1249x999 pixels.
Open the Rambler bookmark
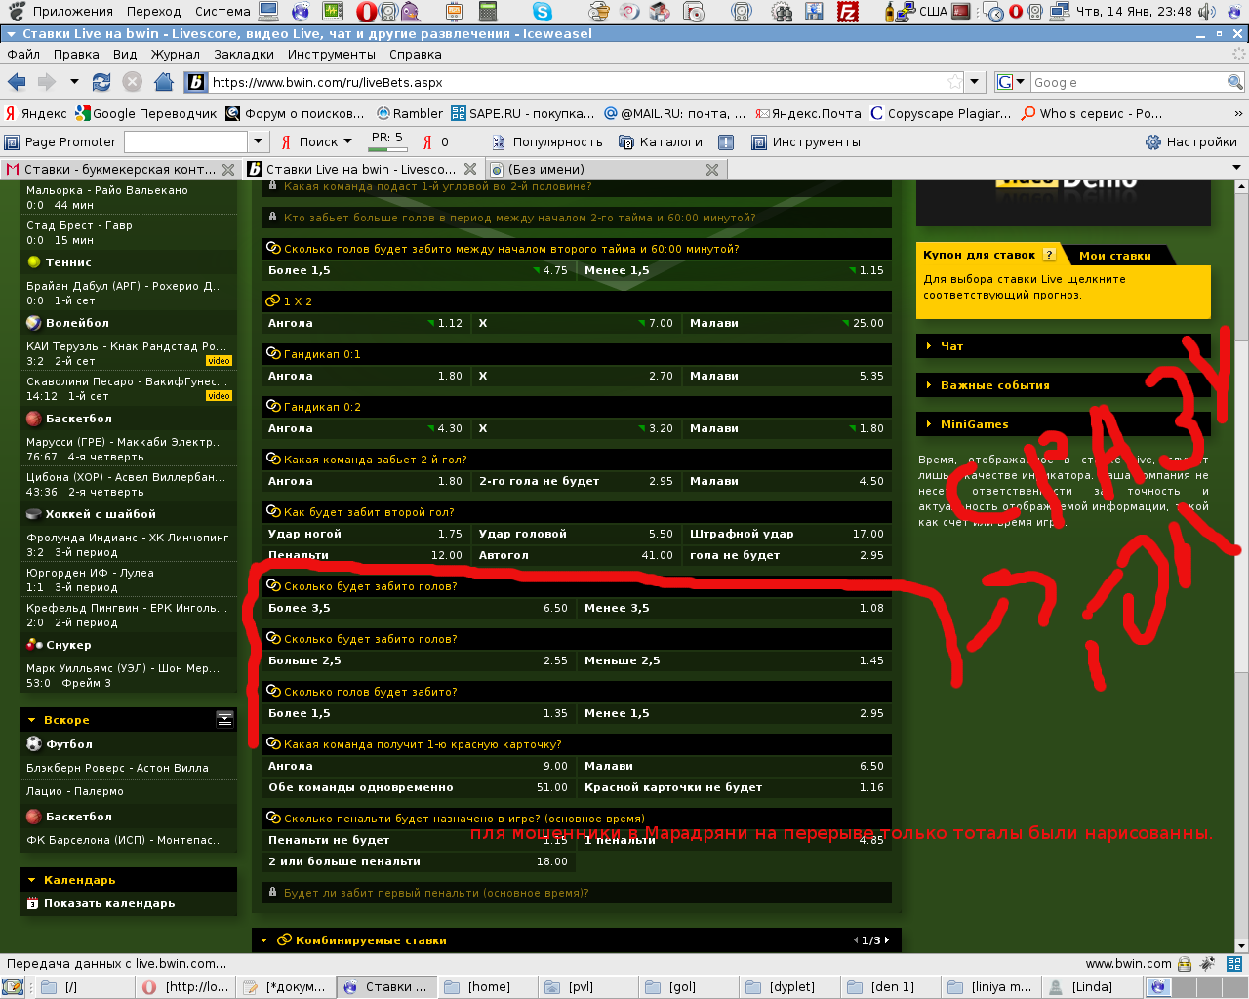click(x=410, y=113)
